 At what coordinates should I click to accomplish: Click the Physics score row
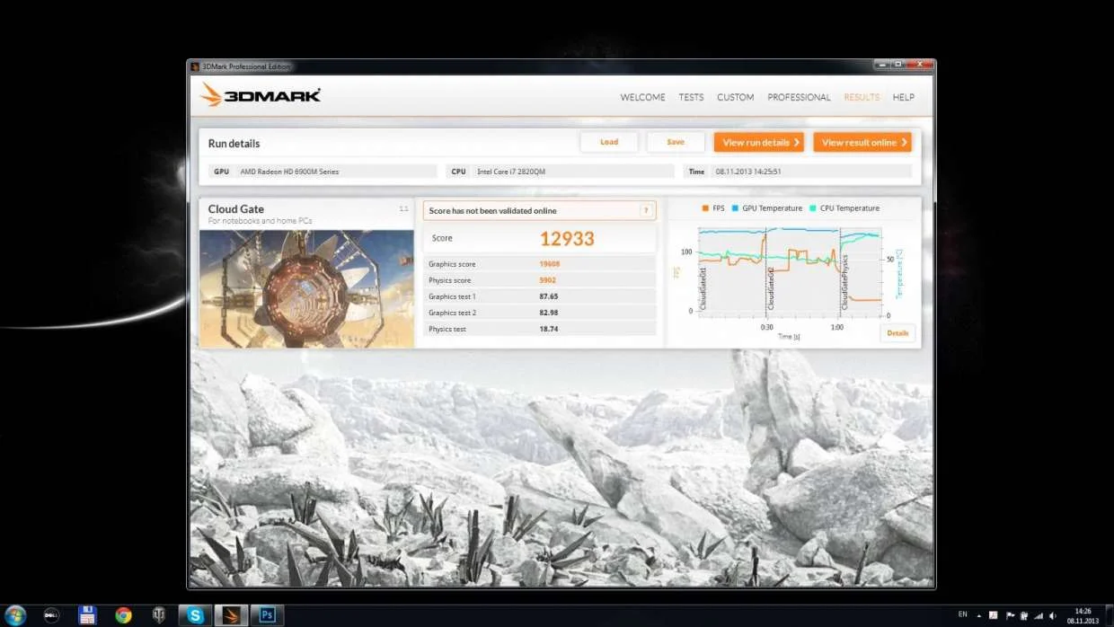click(x=540, y=280)
